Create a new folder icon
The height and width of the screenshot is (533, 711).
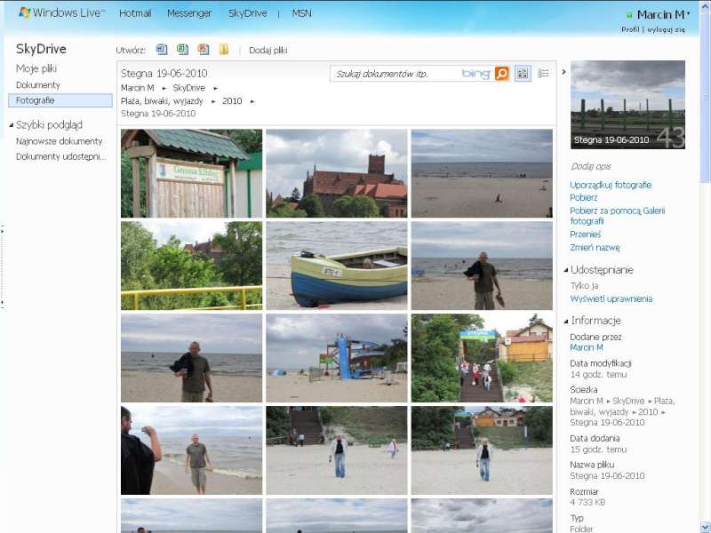[x=224, y=50]
